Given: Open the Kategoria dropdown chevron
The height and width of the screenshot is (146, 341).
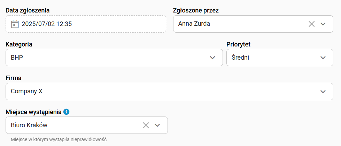Looking at the screenshot, I should 212,58.
